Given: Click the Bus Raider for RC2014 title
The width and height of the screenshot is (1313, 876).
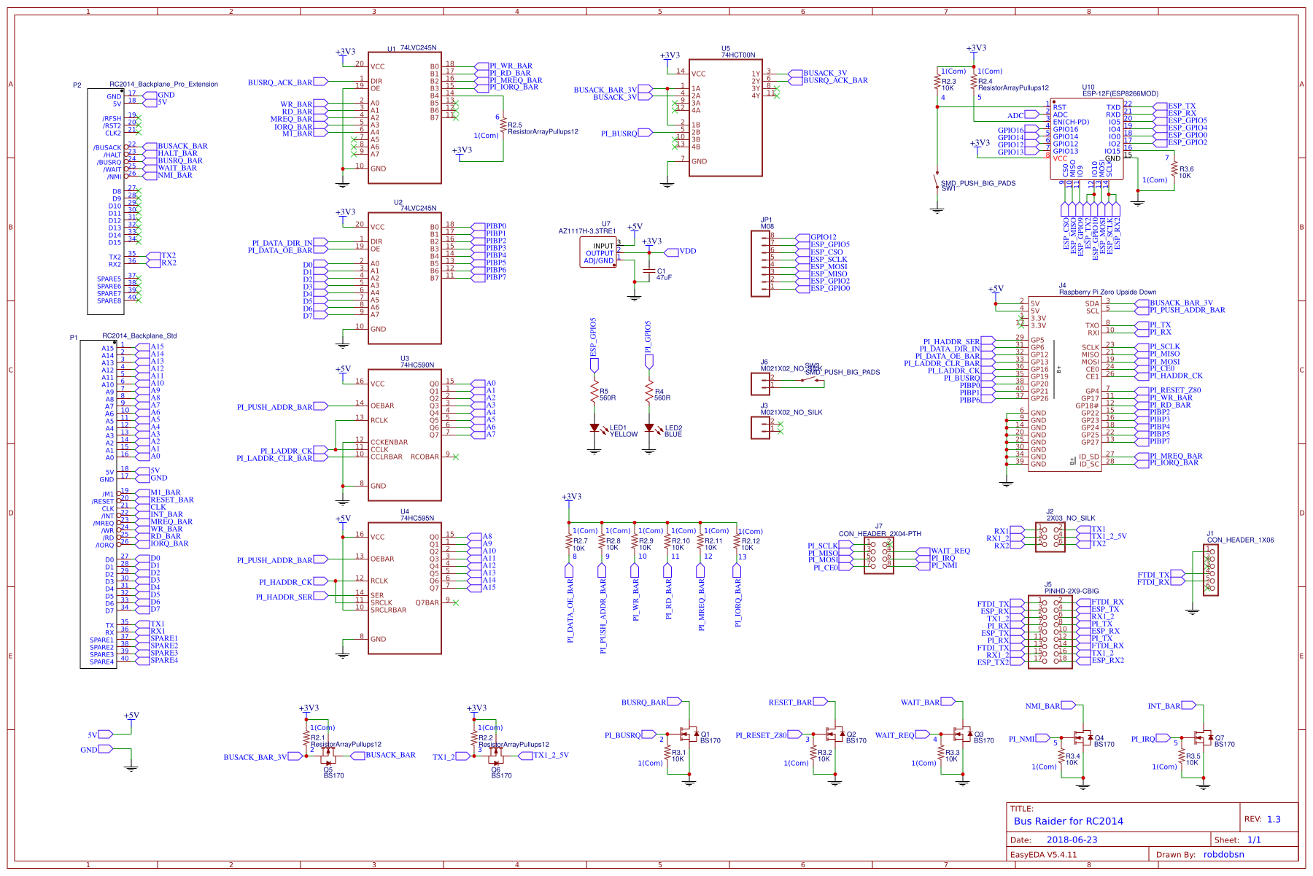Looking at the screenshot, I should click(1067, 821).
